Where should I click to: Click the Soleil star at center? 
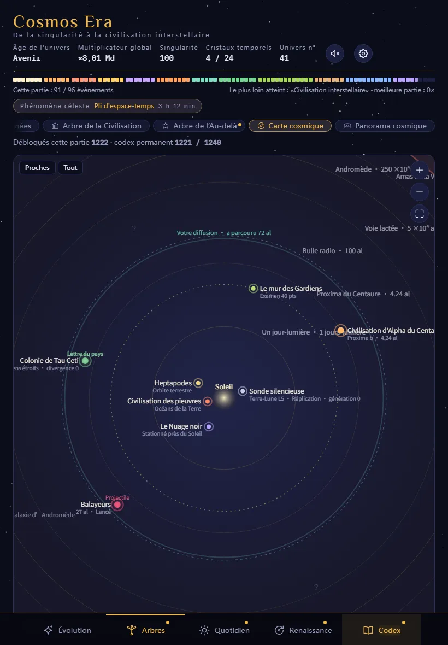pyautogui.click(x=224, y=398)
